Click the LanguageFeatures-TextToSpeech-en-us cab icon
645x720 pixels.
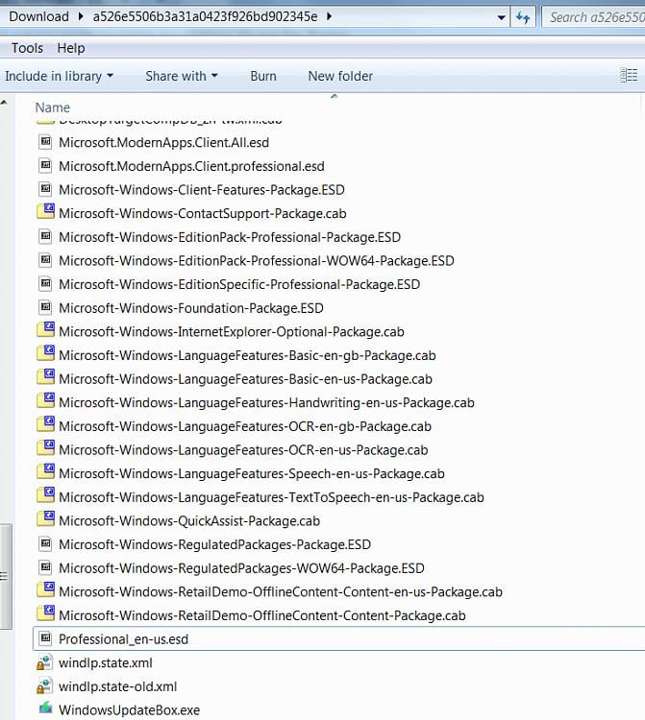(x=45, y=496)
